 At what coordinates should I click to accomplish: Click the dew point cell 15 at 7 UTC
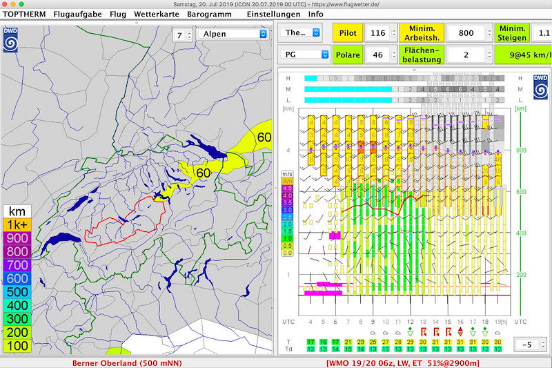tap(348, 349)
